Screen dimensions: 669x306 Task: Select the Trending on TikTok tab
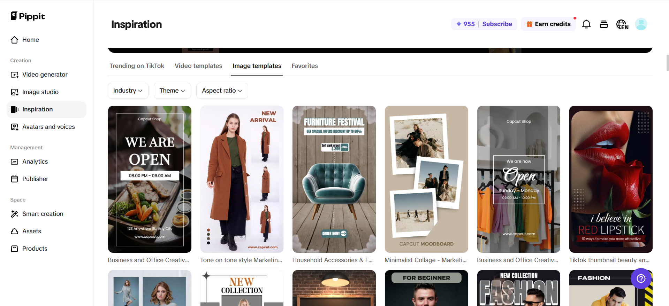click(x=137, y=66)
